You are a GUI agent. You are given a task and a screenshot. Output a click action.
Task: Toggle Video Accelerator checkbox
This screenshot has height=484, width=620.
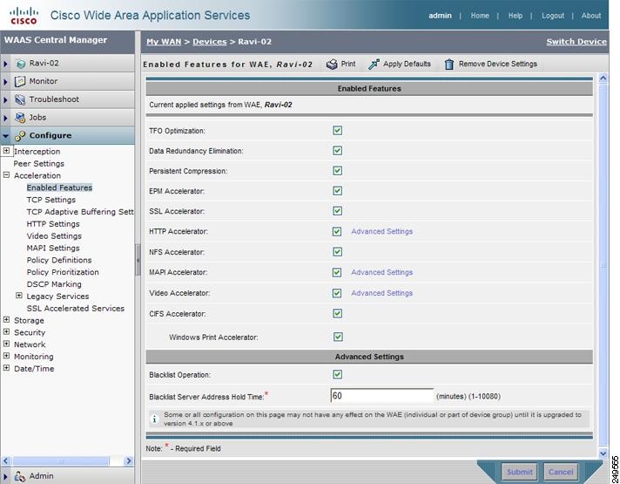(x=337, y=293)
